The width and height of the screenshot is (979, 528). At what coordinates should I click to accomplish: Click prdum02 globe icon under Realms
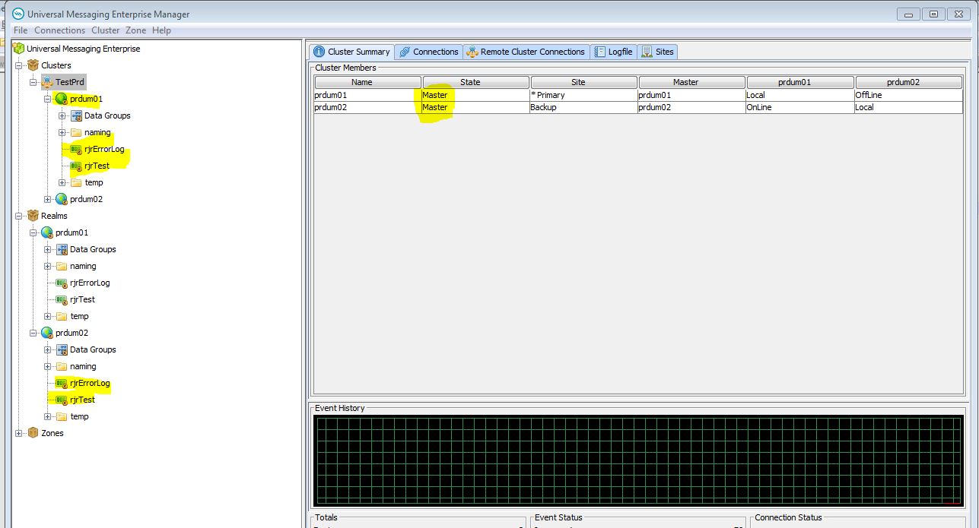[47, 333]
